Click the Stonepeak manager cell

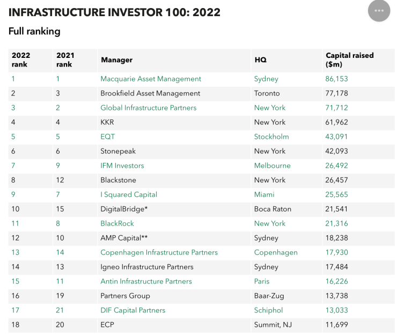(x=118, y=151)
